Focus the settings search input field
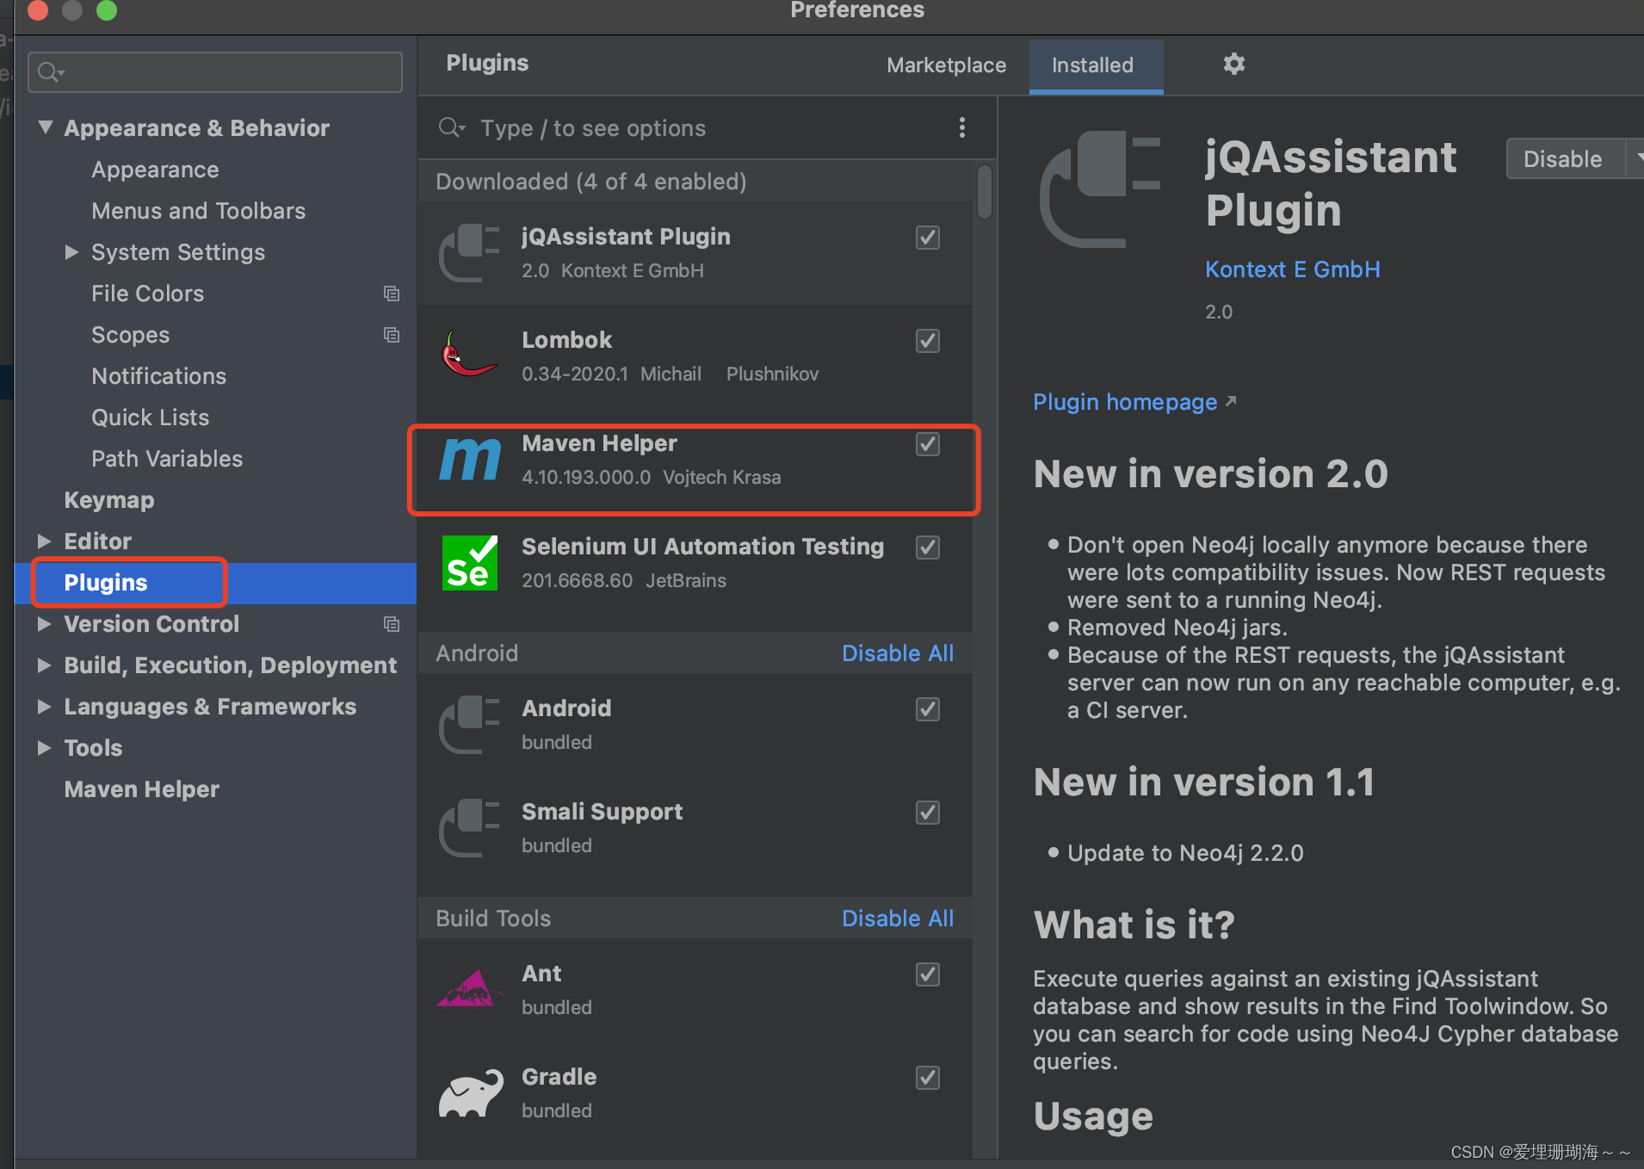Screen dimensions: 1644x1169 point(215,72)
